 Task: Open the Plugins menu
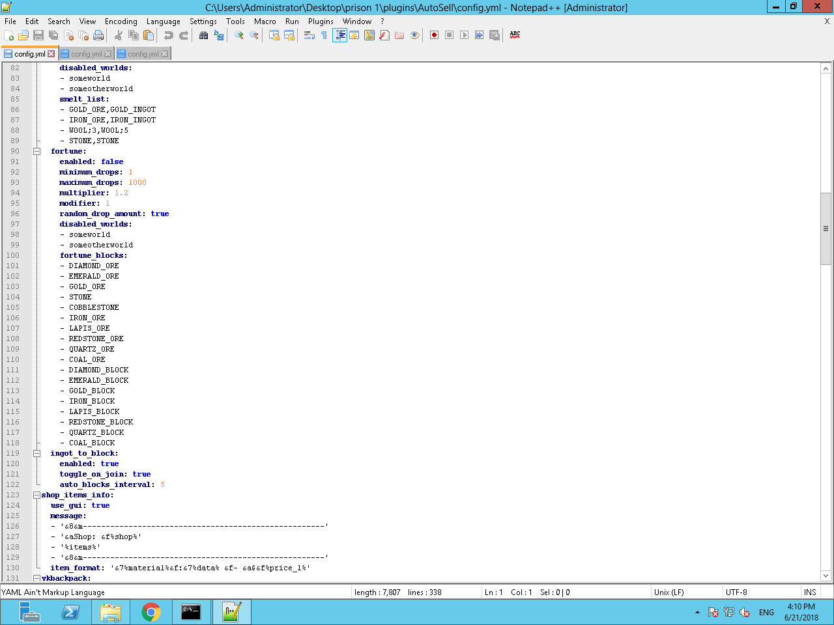coord(321,21)
